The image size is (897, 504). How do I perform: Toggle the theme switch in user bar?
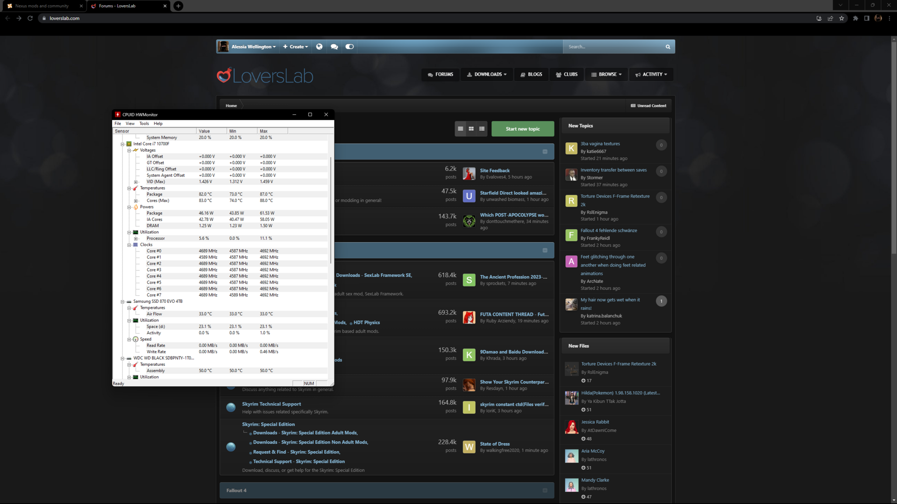(349, 47)
